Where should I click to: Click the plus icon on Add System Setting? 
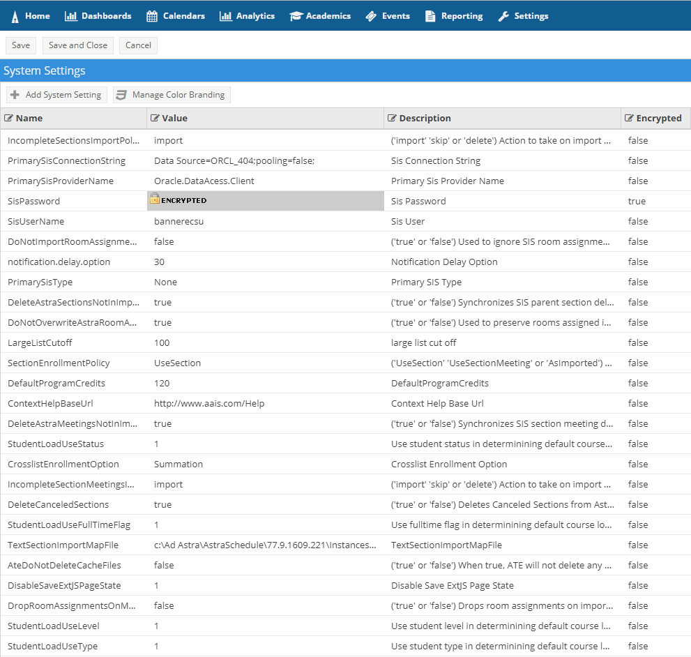tap(15, 95)
